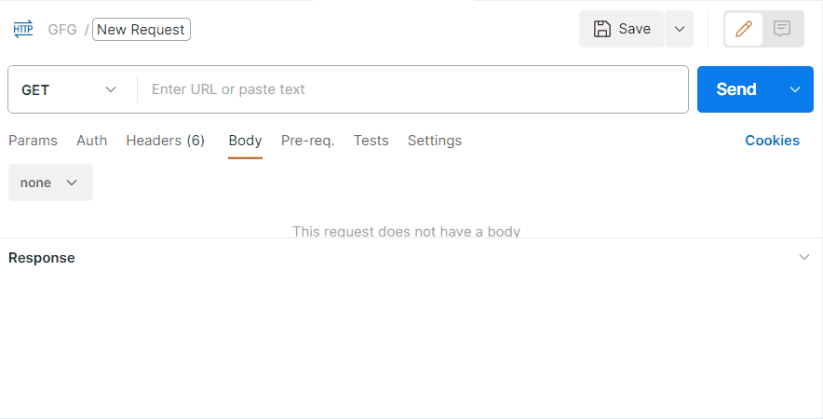
Task: Open the GET method dropdown
Action: (71, 89)
